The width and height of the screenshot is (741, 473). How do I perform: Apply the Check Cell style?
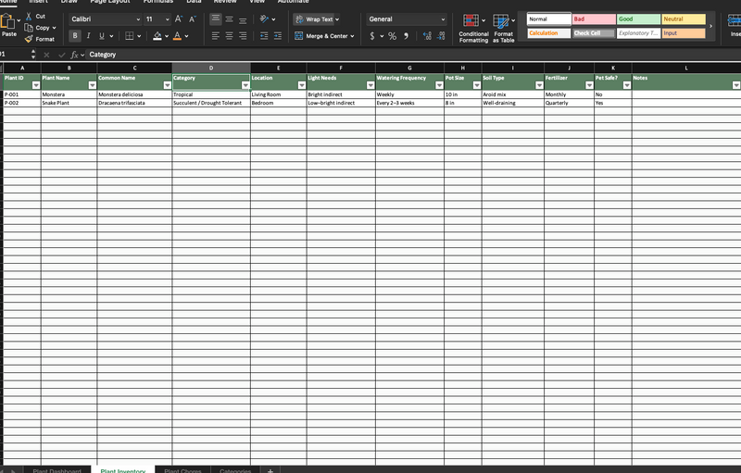coord(594,33)
